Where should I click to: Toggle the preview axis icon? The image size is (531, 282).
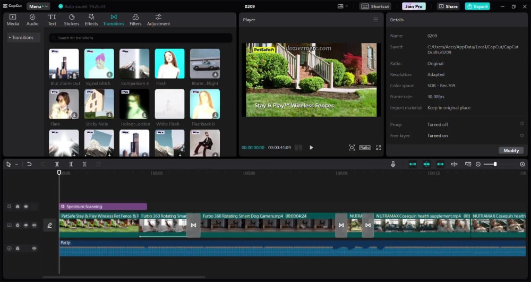point(454,164)
